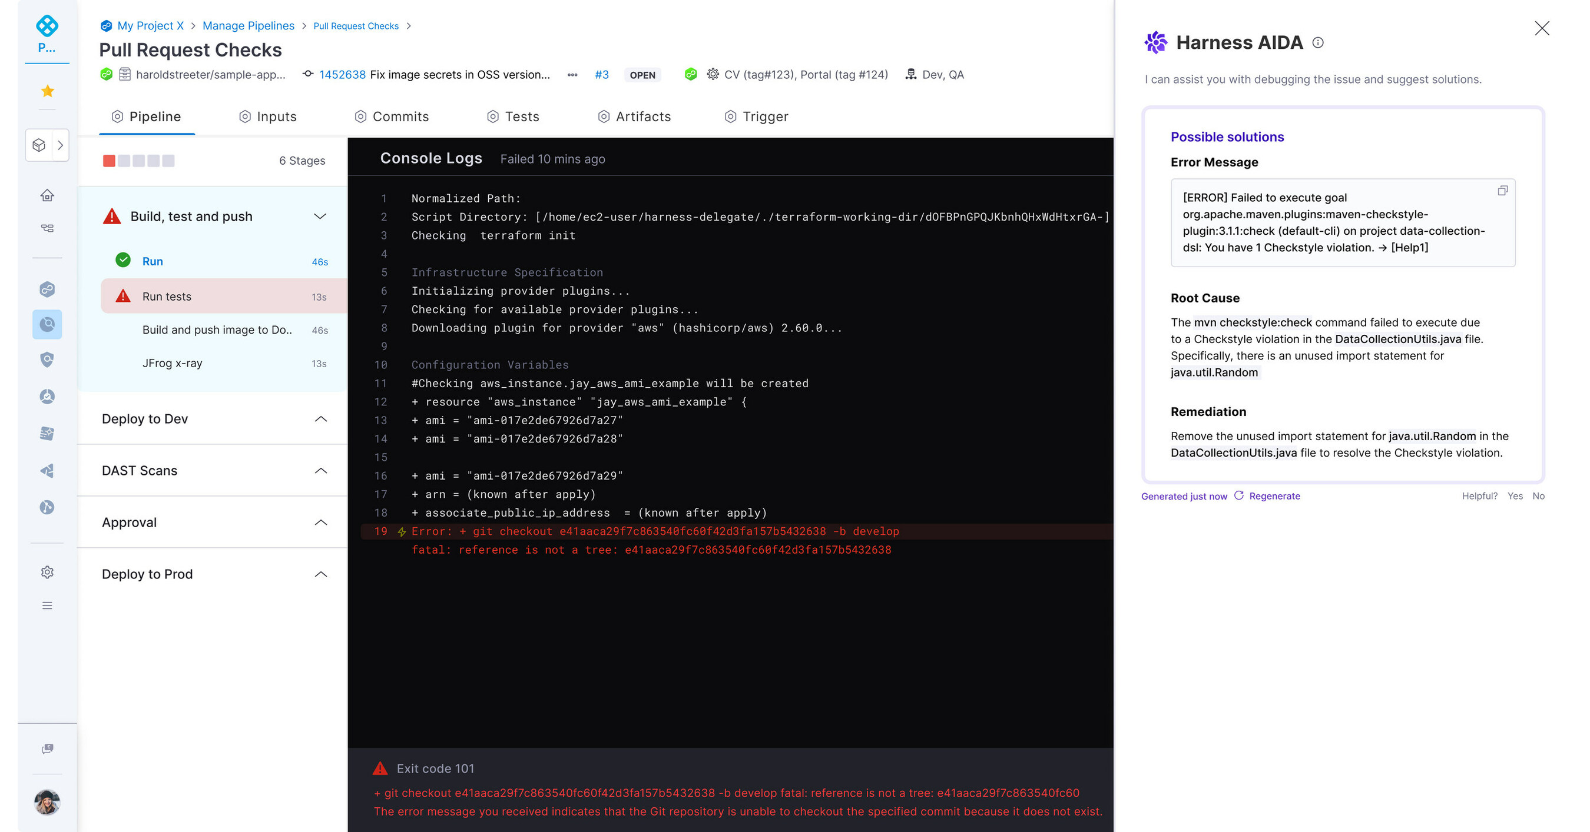Open the Artifacts tab
Screen dimensions: 1590x832
(x=644, y=116)
